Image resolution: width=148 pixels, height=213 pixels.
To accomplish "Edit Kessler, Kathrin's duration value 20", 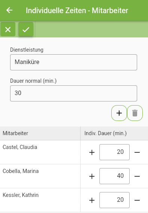I will (114, 200).
